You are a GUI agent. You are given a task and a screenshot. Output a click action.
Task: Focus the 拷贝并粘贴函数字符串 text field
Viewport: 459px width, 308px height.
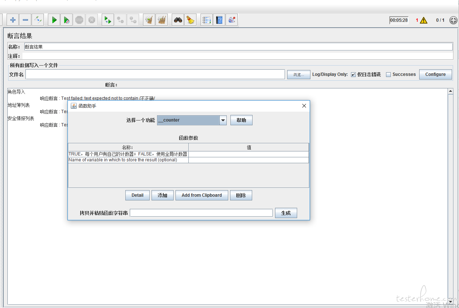tap(201, 213)
